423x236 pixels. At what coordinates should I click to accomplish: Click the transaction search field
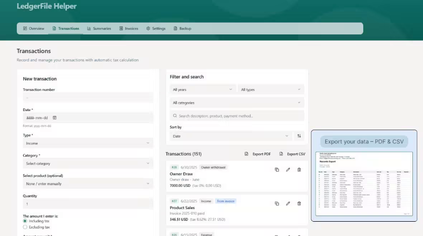coord(236,116)
